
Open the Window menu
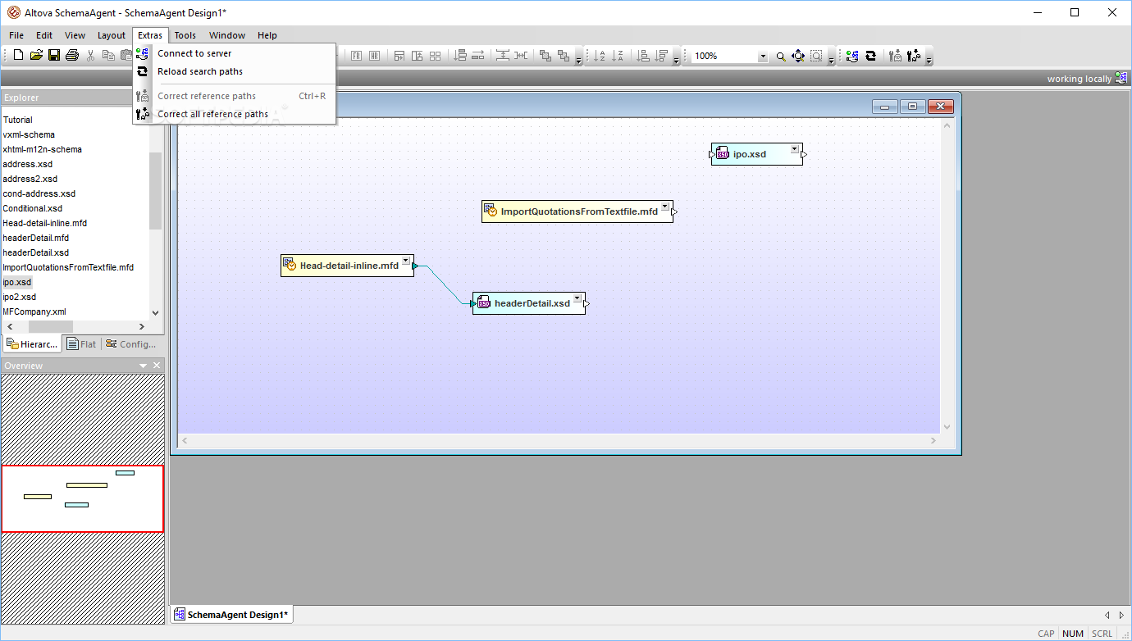click(227, 35)
